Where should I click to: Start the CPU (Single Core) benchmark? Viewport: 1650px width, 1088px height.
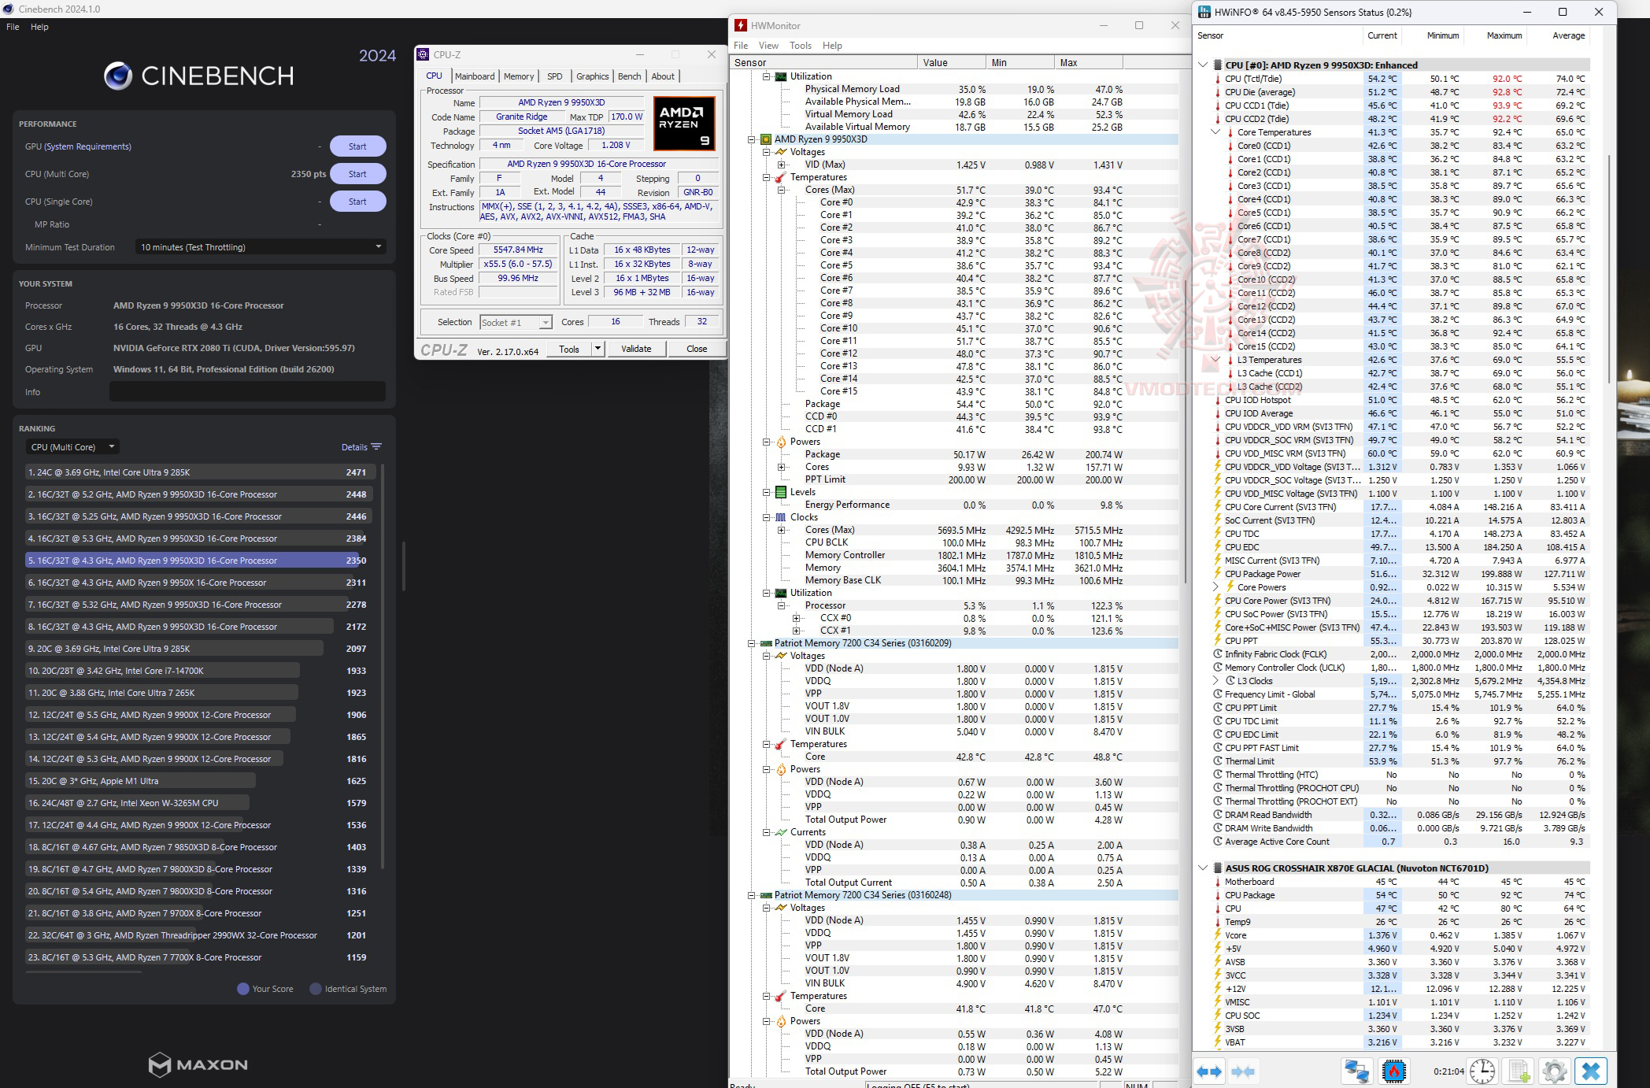(357, 202)
